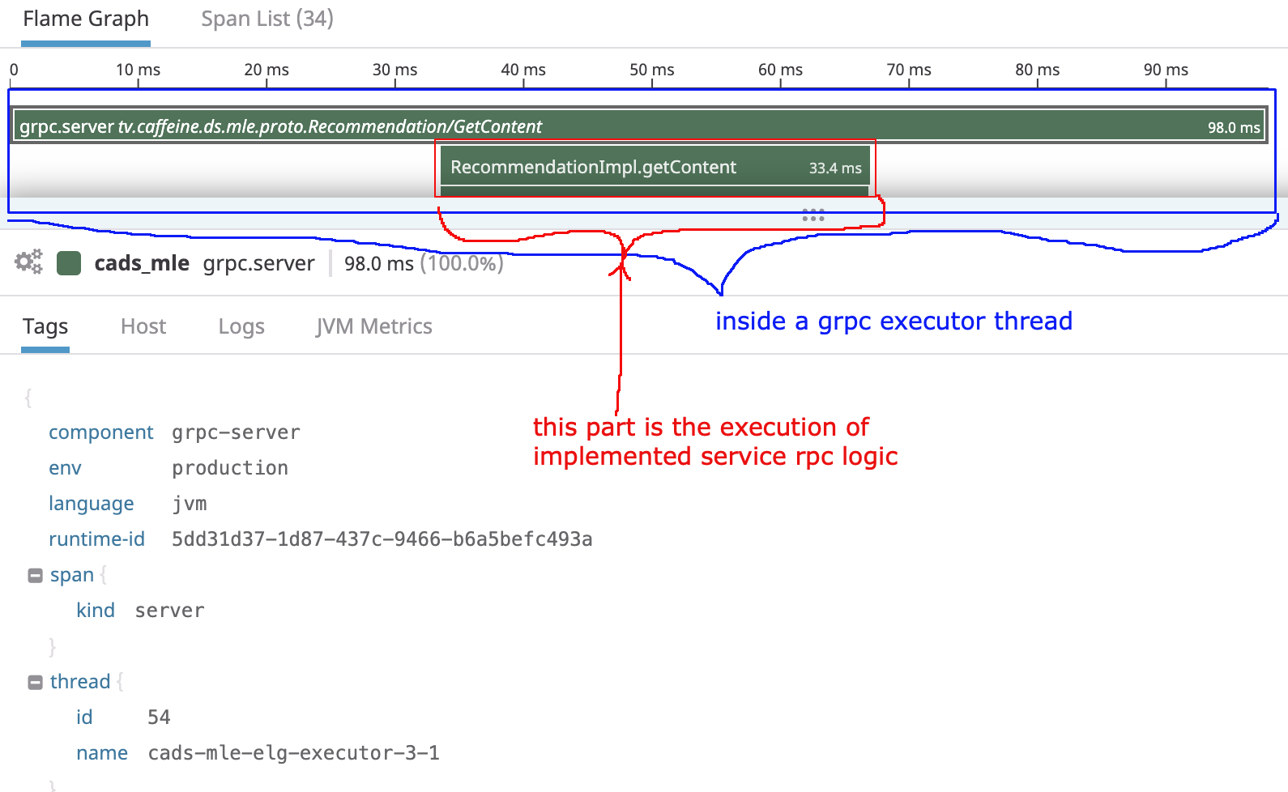Viewport: 1288px width, 792px height.
Task: Click the kind tag key
Action: [96, 611]
